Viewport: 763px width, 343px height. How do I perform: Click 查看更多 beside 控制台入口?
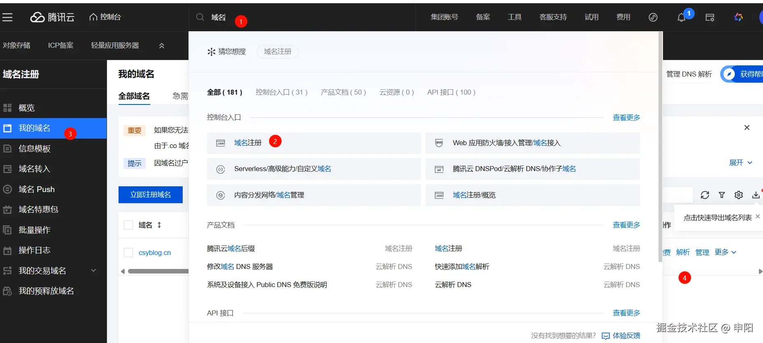[x=626, y=118]
